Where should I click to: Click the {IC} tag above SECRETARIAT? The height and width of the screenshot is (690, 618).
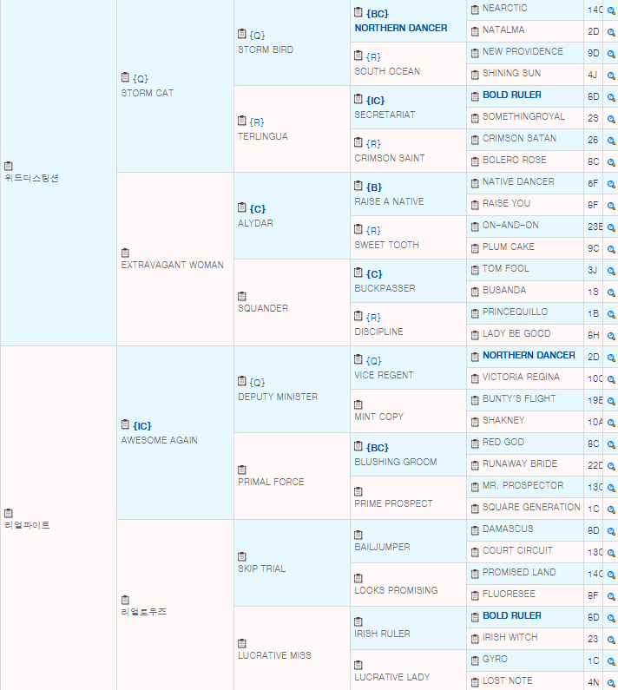point(376,101)
